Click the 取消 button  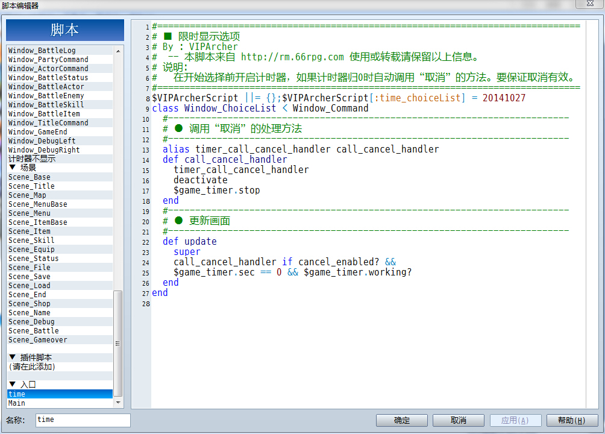click(459, 420)
